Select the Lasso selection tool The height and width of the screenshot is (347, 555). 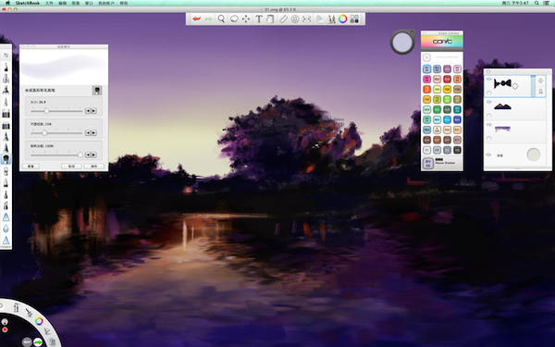(234, 19)
